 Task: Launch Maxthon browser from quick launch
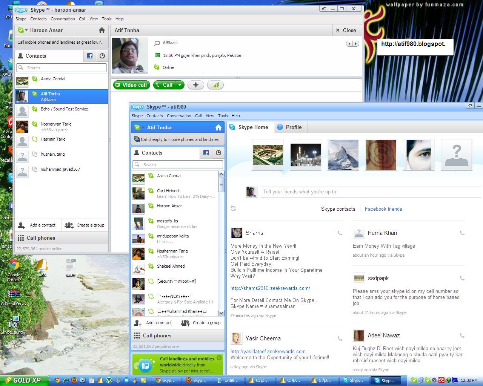126,380
